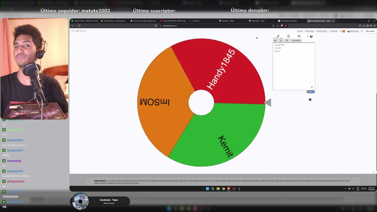Click the ESP LAA language indicator
Screen dimensions: 377x212
358,189
